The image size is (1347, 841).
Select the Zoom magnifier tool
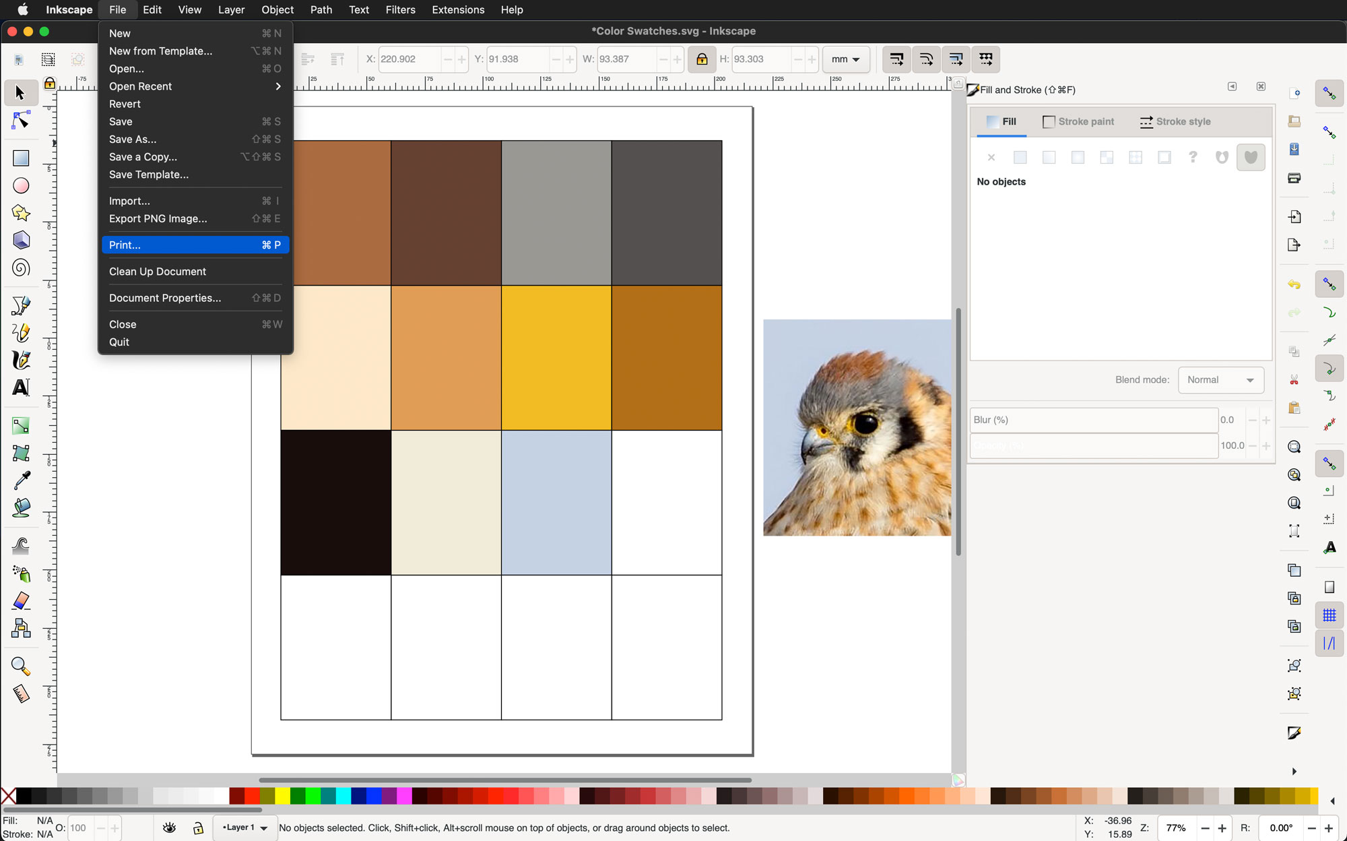[x=21, y=666]
